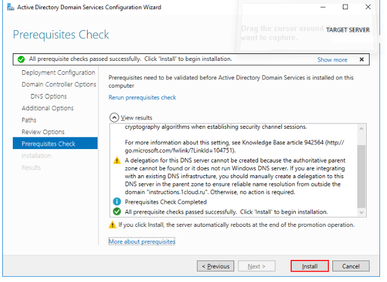Click the All prerequisite checks passed line in the results list

pyautogui.click(x=226, y=212)
